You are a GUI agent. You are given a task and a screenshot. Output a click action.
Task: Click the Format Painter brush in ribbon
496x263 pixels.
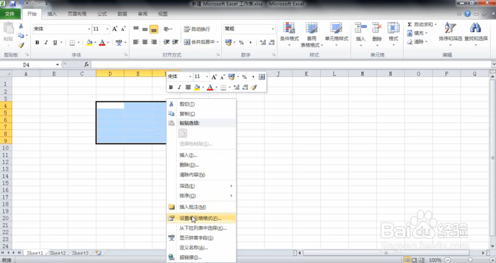[x=21, y=46]
